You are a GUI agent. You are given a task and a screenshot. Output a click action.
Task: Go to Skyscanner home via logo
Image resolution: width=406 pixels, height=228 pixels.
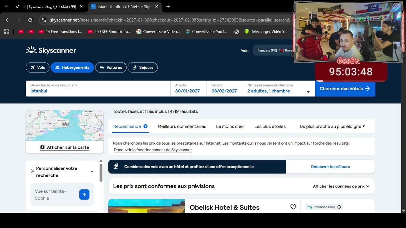51,50
